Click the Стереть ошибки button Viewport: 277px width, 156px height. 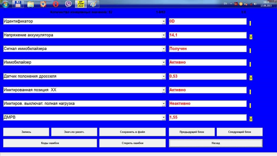click(x=132, y=143)
